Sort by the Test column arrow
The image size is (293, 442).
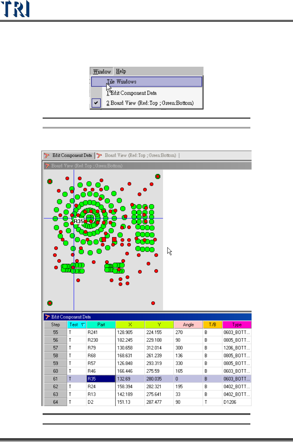[83, 325]
